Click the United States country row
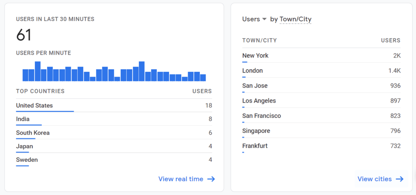The width and height of the screenshot is (416, 195). point(114,105)
